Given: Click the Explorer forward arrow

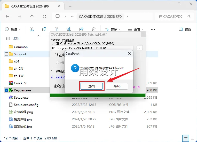Looking at the screenshot, I should (19, 17).
